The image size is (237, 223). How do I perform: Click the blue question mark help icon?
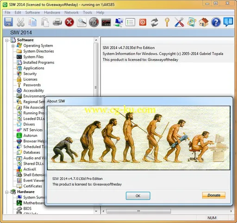216,22
